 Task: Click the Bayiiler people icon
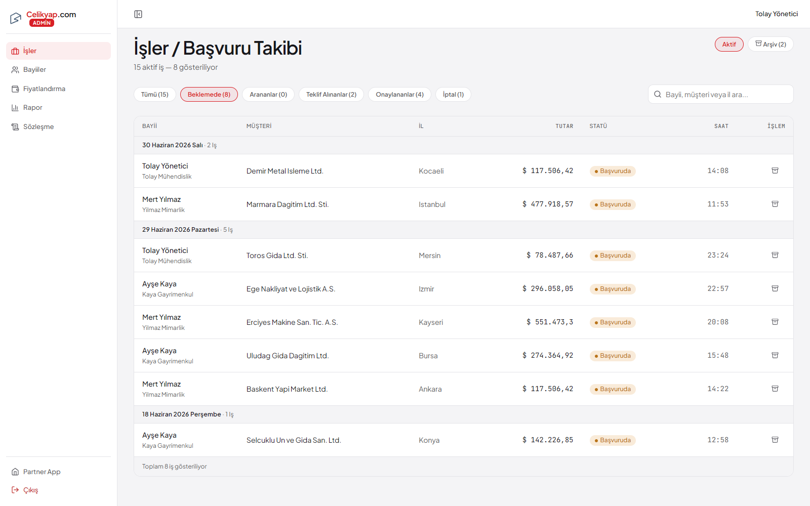point(15,70)
